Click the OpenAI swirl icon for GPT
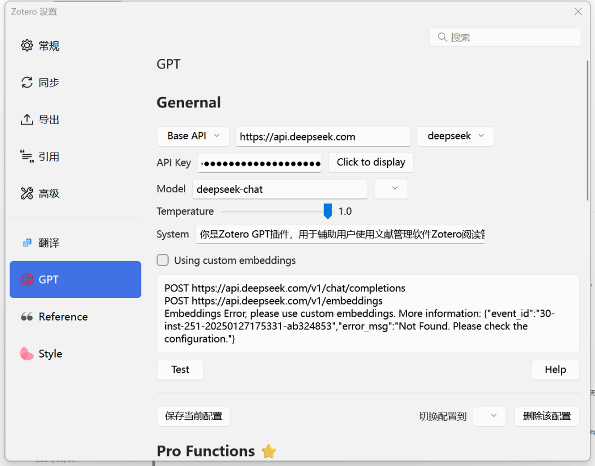595x466 pixels. pyautogui.click(x=27, y=280)
